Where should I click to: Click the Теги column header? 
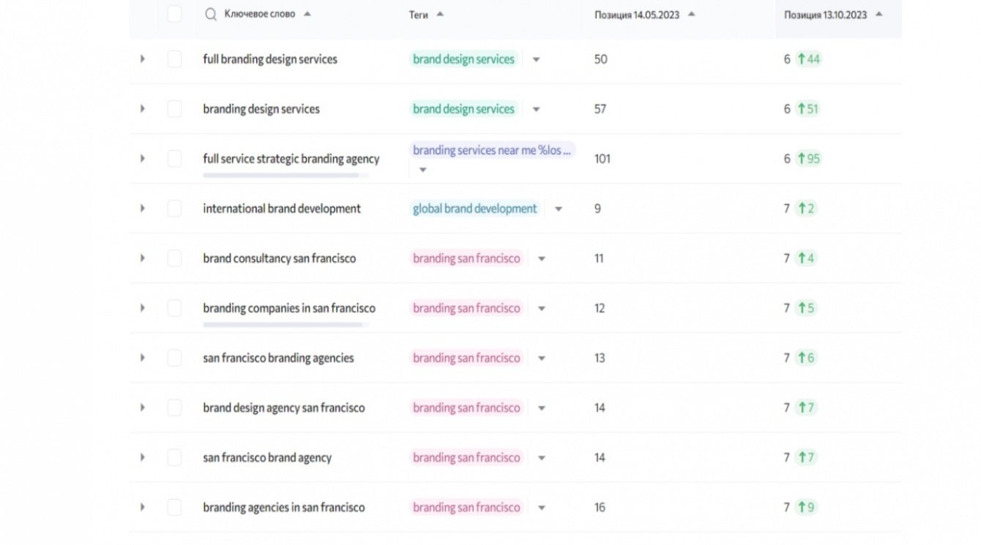click(419, 15)
